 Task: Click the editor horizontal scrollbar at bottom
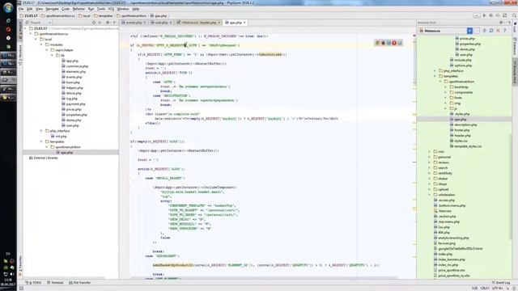click(263, 278)
